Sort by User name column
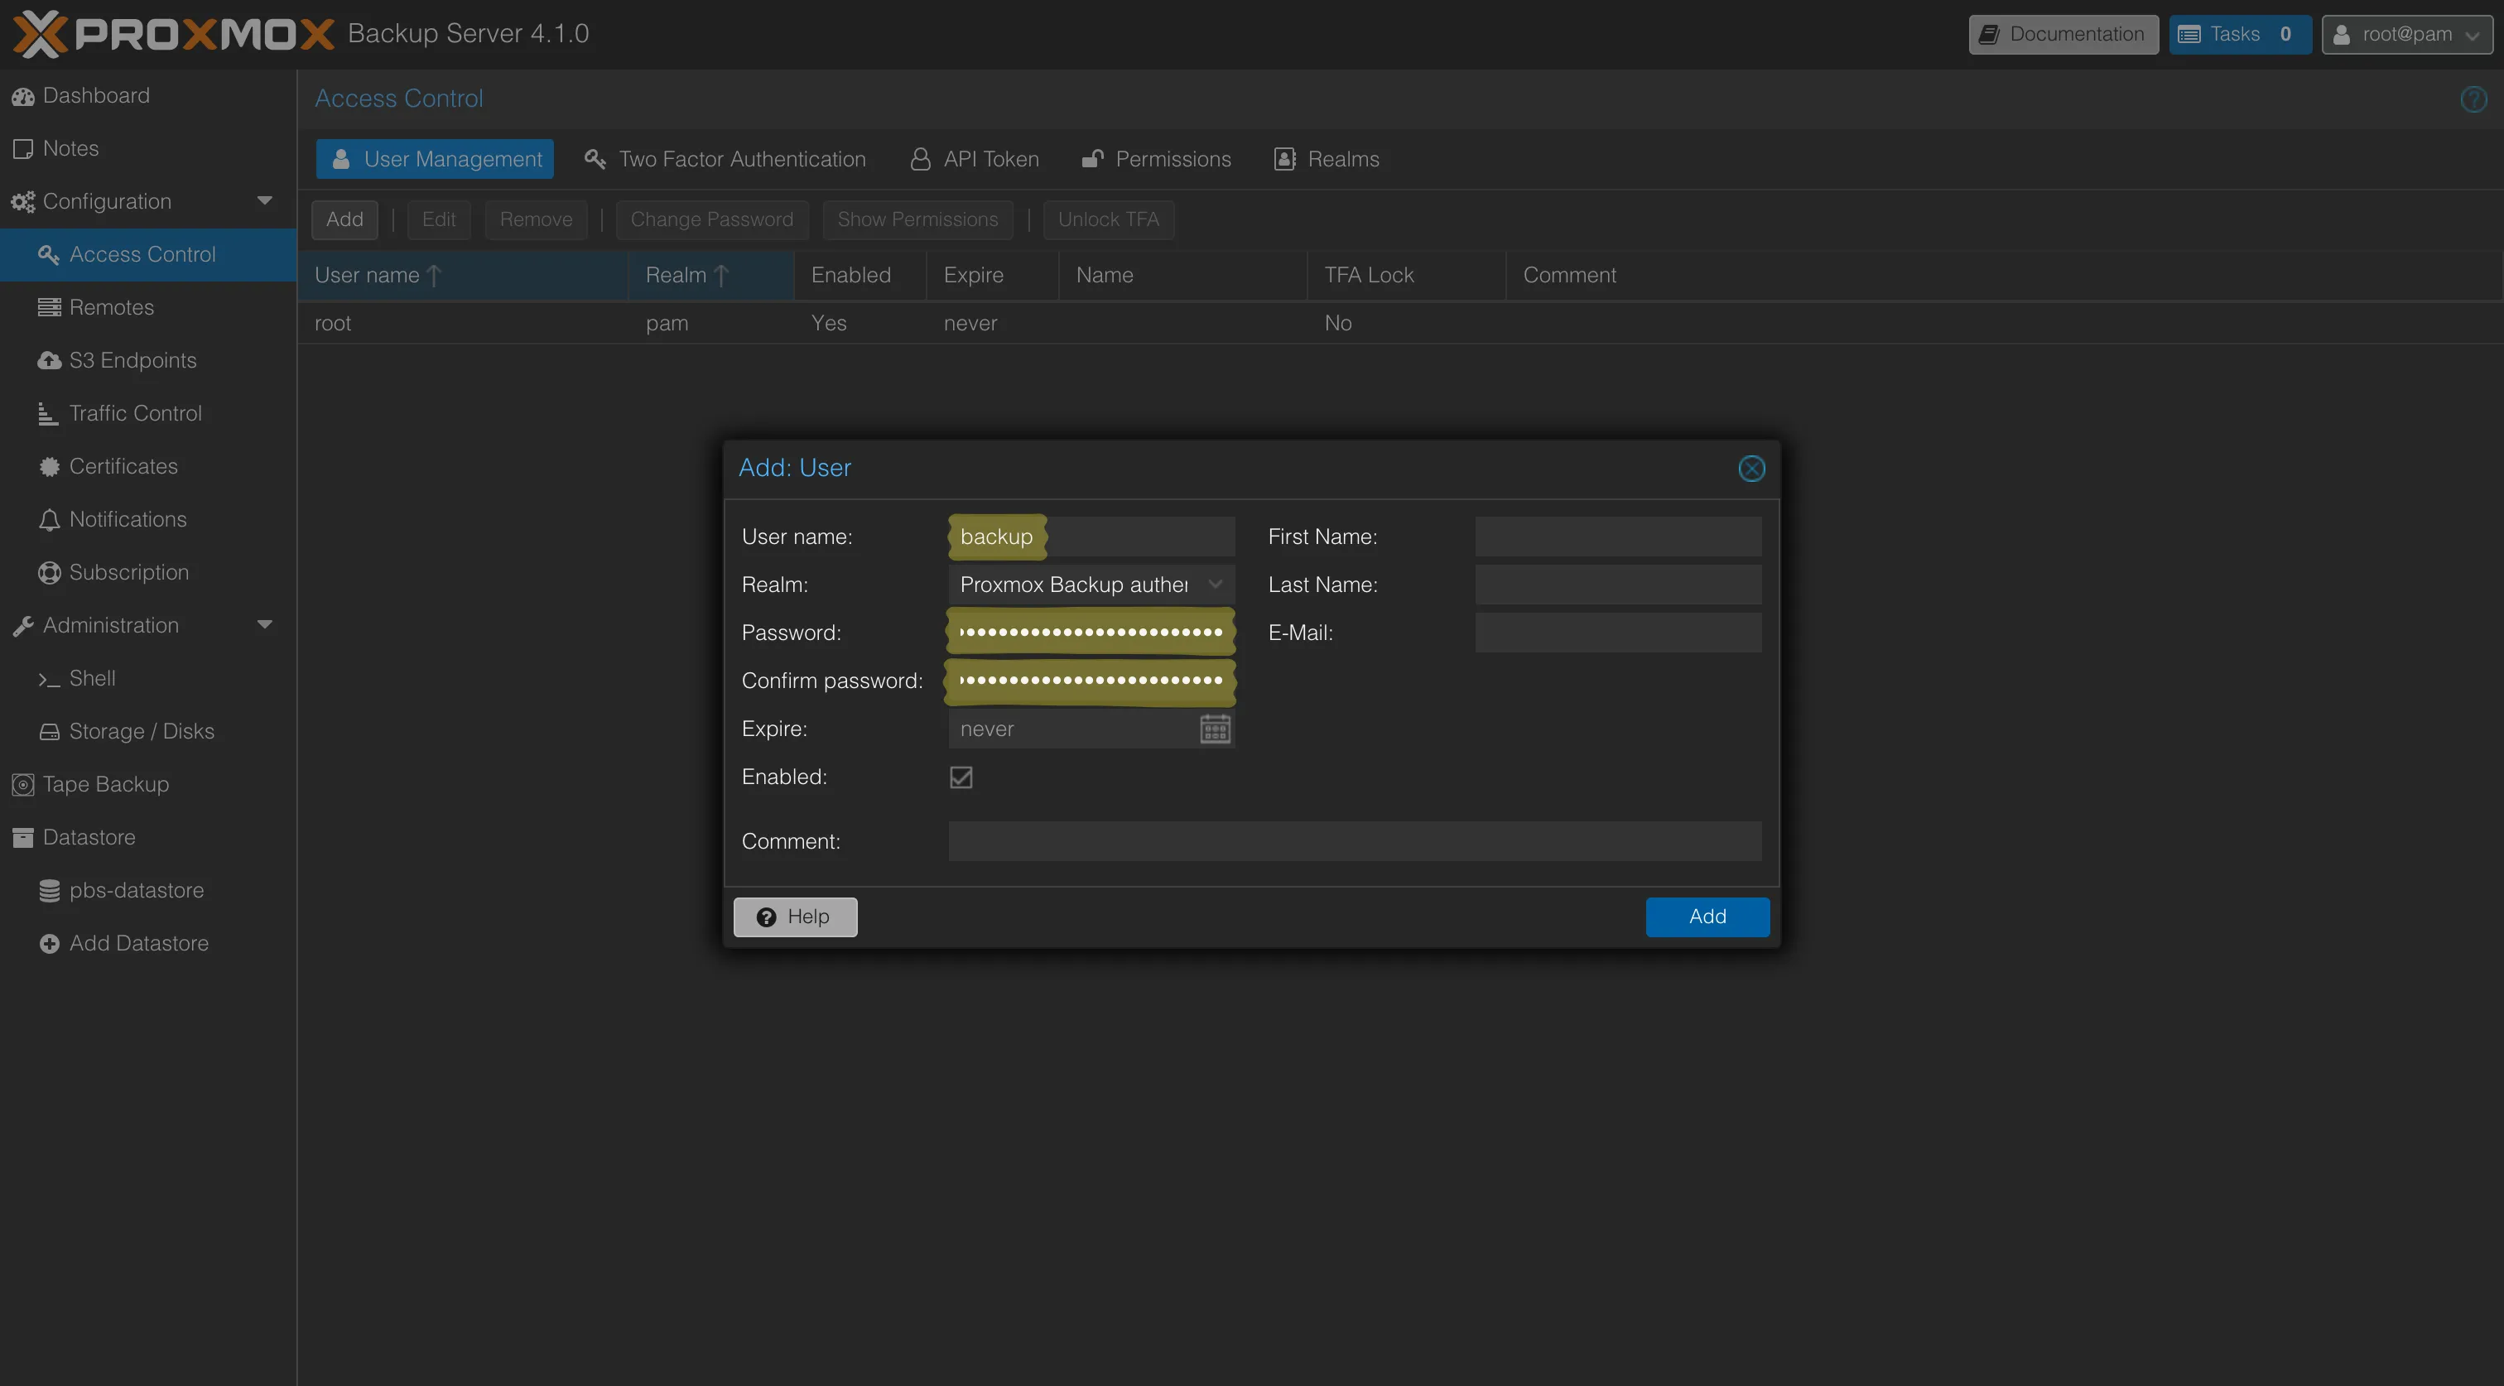Image resolution: width=2504 pixels, height=1386 pixels. coord(463,275)
